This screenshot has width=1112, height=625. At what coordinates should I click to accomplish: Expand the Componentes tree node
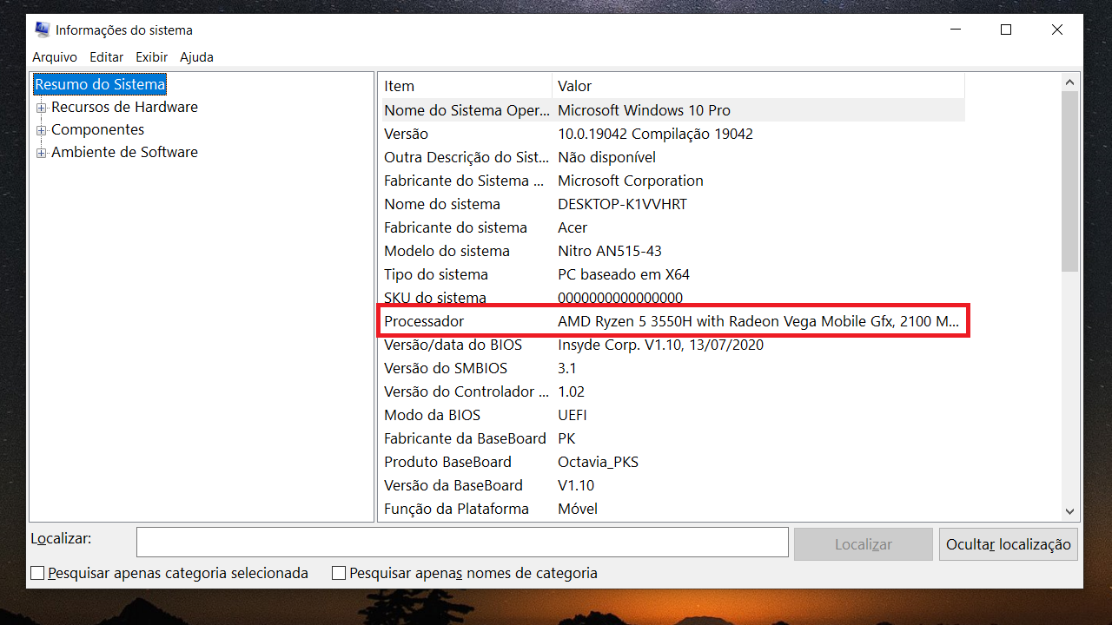(x=41, y=130)
